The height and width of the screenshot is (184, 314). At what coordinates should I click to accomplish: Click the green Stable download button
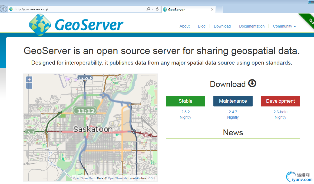tap(186, 101)
